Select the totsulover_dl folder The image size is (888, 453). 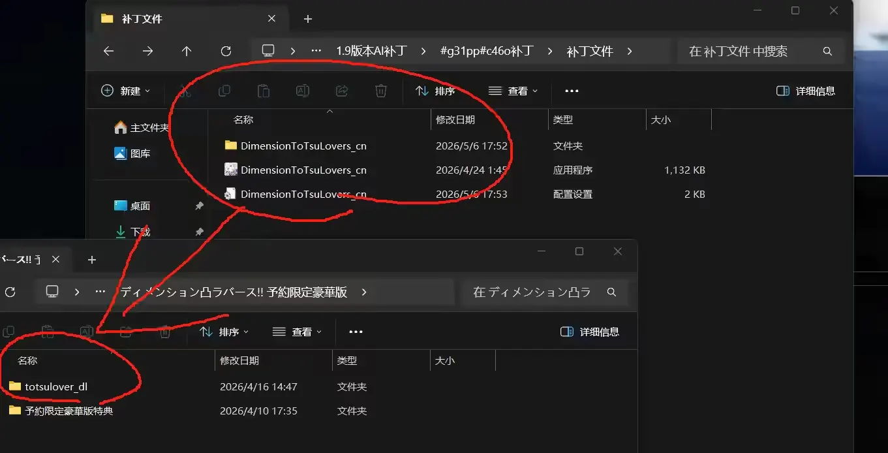pyautogui.click(x=248, y=386)
